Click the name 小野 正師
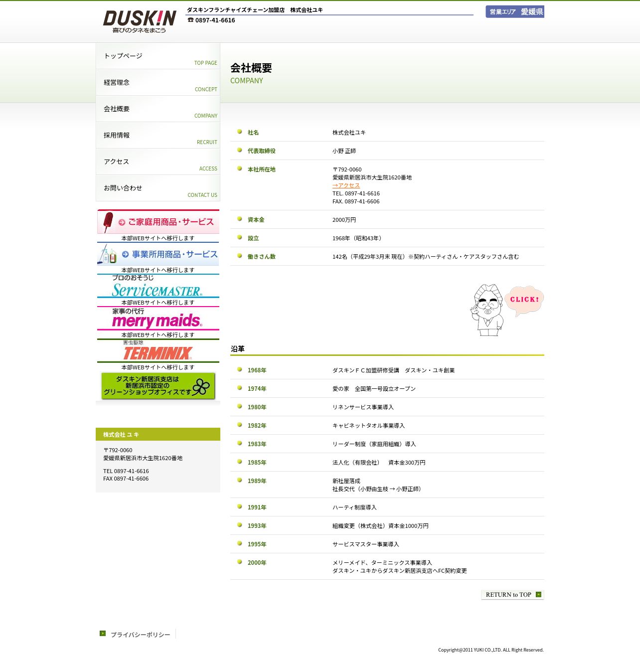 click(344, 151)
